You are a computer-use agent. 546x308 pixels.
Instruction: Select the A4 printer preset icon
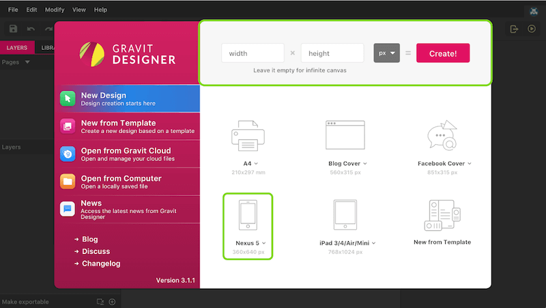pyautogui.click(x=248, y=136)
